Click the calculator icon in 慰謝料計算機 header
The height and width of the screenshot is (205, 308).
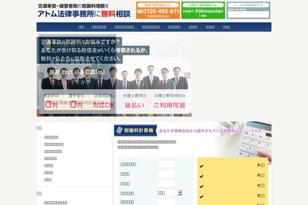119,131
